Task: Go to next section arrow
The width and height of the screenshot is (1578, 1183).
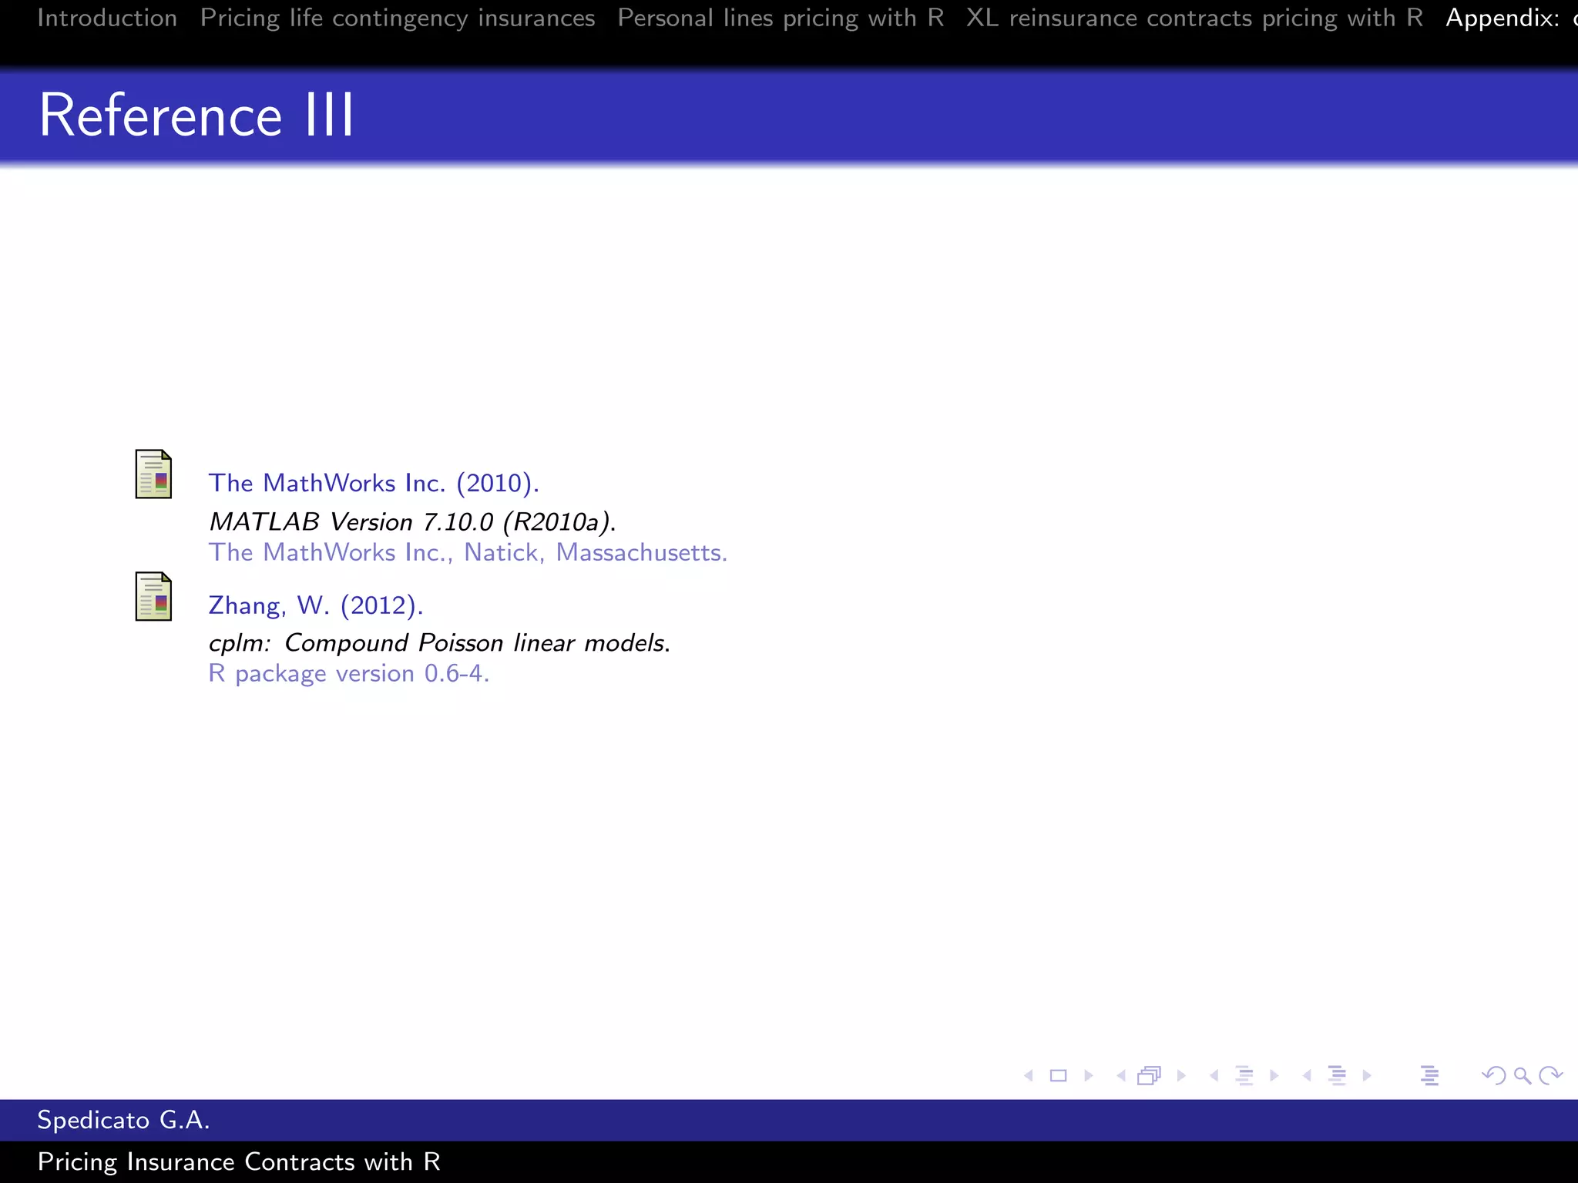Action: pos(1367,1075)
